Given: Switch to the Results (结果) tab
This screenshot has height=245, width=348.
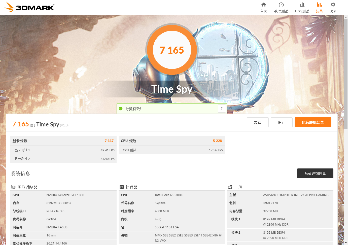Looking at the screenshot, I should 319,8.
